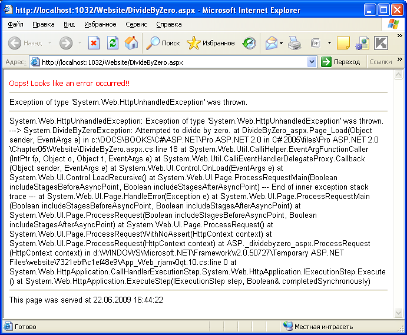Click the Назад (Back) button
The height and width of the screenshot is (335, 407).
25,43
